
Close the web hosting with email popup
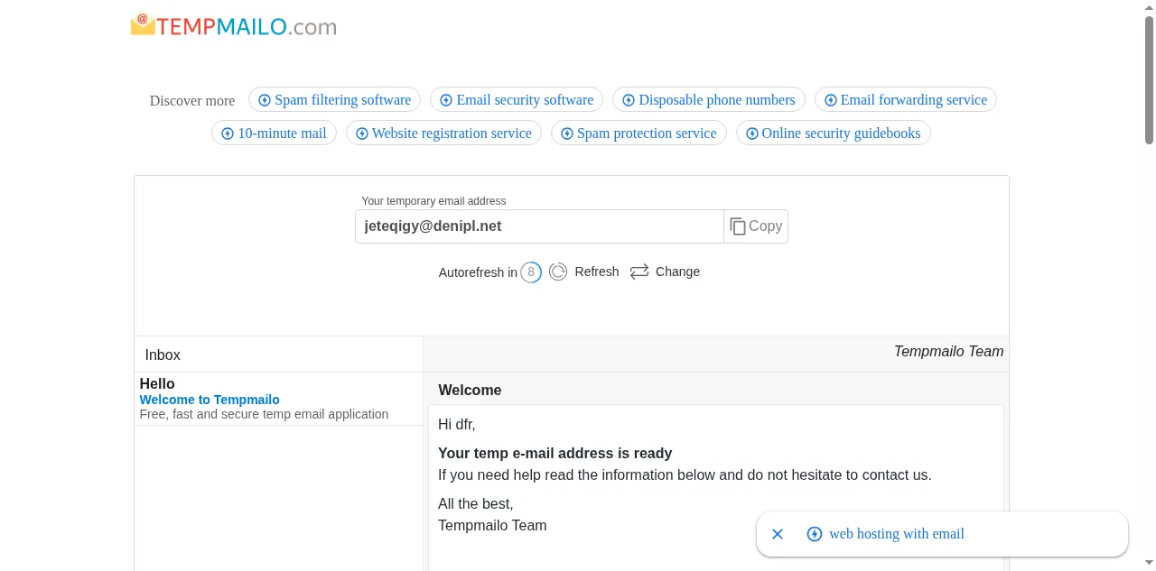[x=778, y=534]
